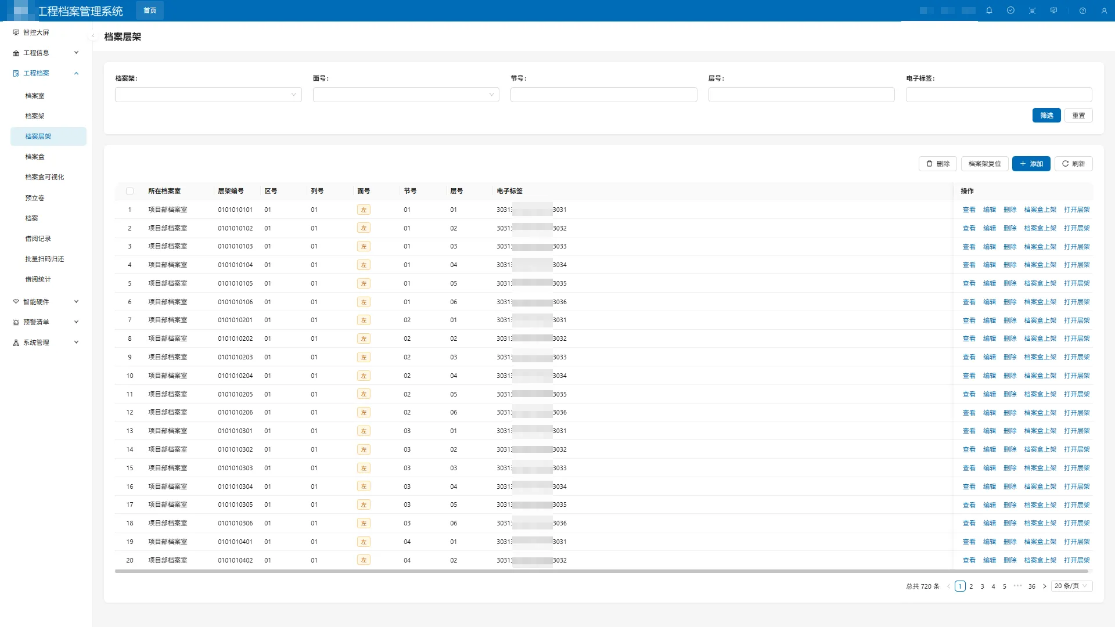The height and width of the screenshot is (627, 1115).
Task: Open the 面号 dropdown filter
Action: pos(405,95)
